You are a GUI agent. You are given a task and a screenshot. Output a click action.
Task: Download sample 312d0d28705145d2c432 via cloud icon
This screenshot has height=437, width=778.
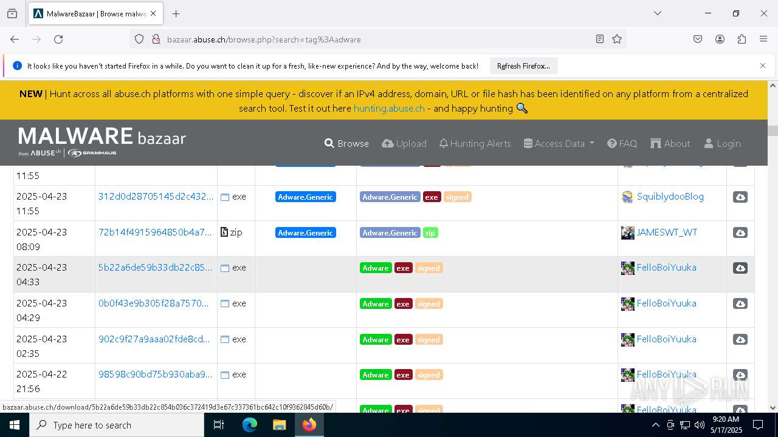(740, 197)
